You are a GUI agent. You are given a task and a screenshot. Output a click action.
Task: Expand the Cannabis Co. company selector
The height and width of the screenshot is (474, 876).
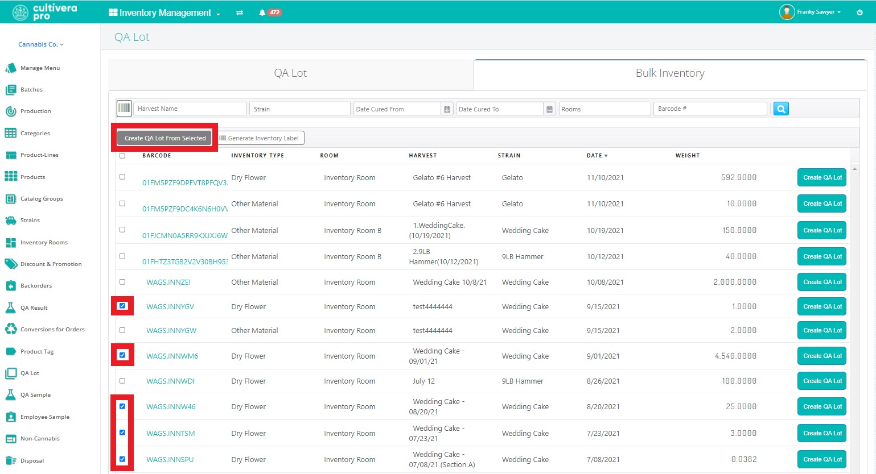[41, 44]
